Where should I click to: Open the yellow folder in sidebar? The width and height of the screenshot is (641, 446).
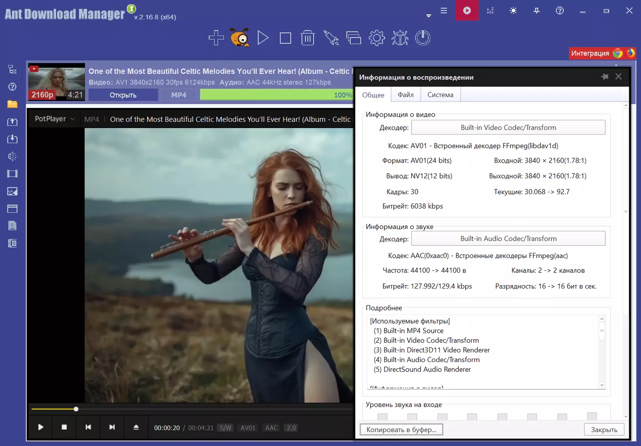coord(12,104)
